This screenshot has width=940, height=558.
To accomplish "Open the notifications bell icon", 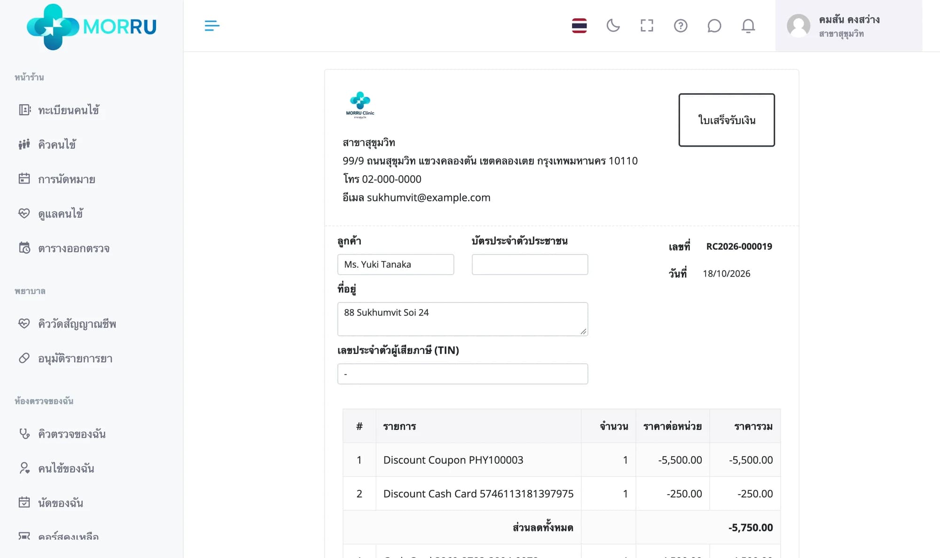I will (748, 26).
